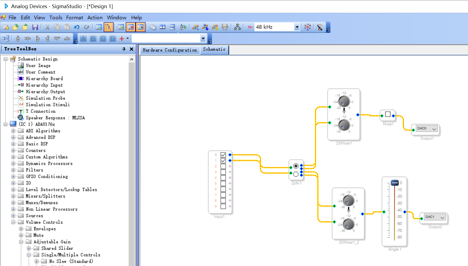This screenshot has height=266, width=468.
Task: Uncheck Input1 channel 0 checkbox
Action: click(x=223, y=155)
